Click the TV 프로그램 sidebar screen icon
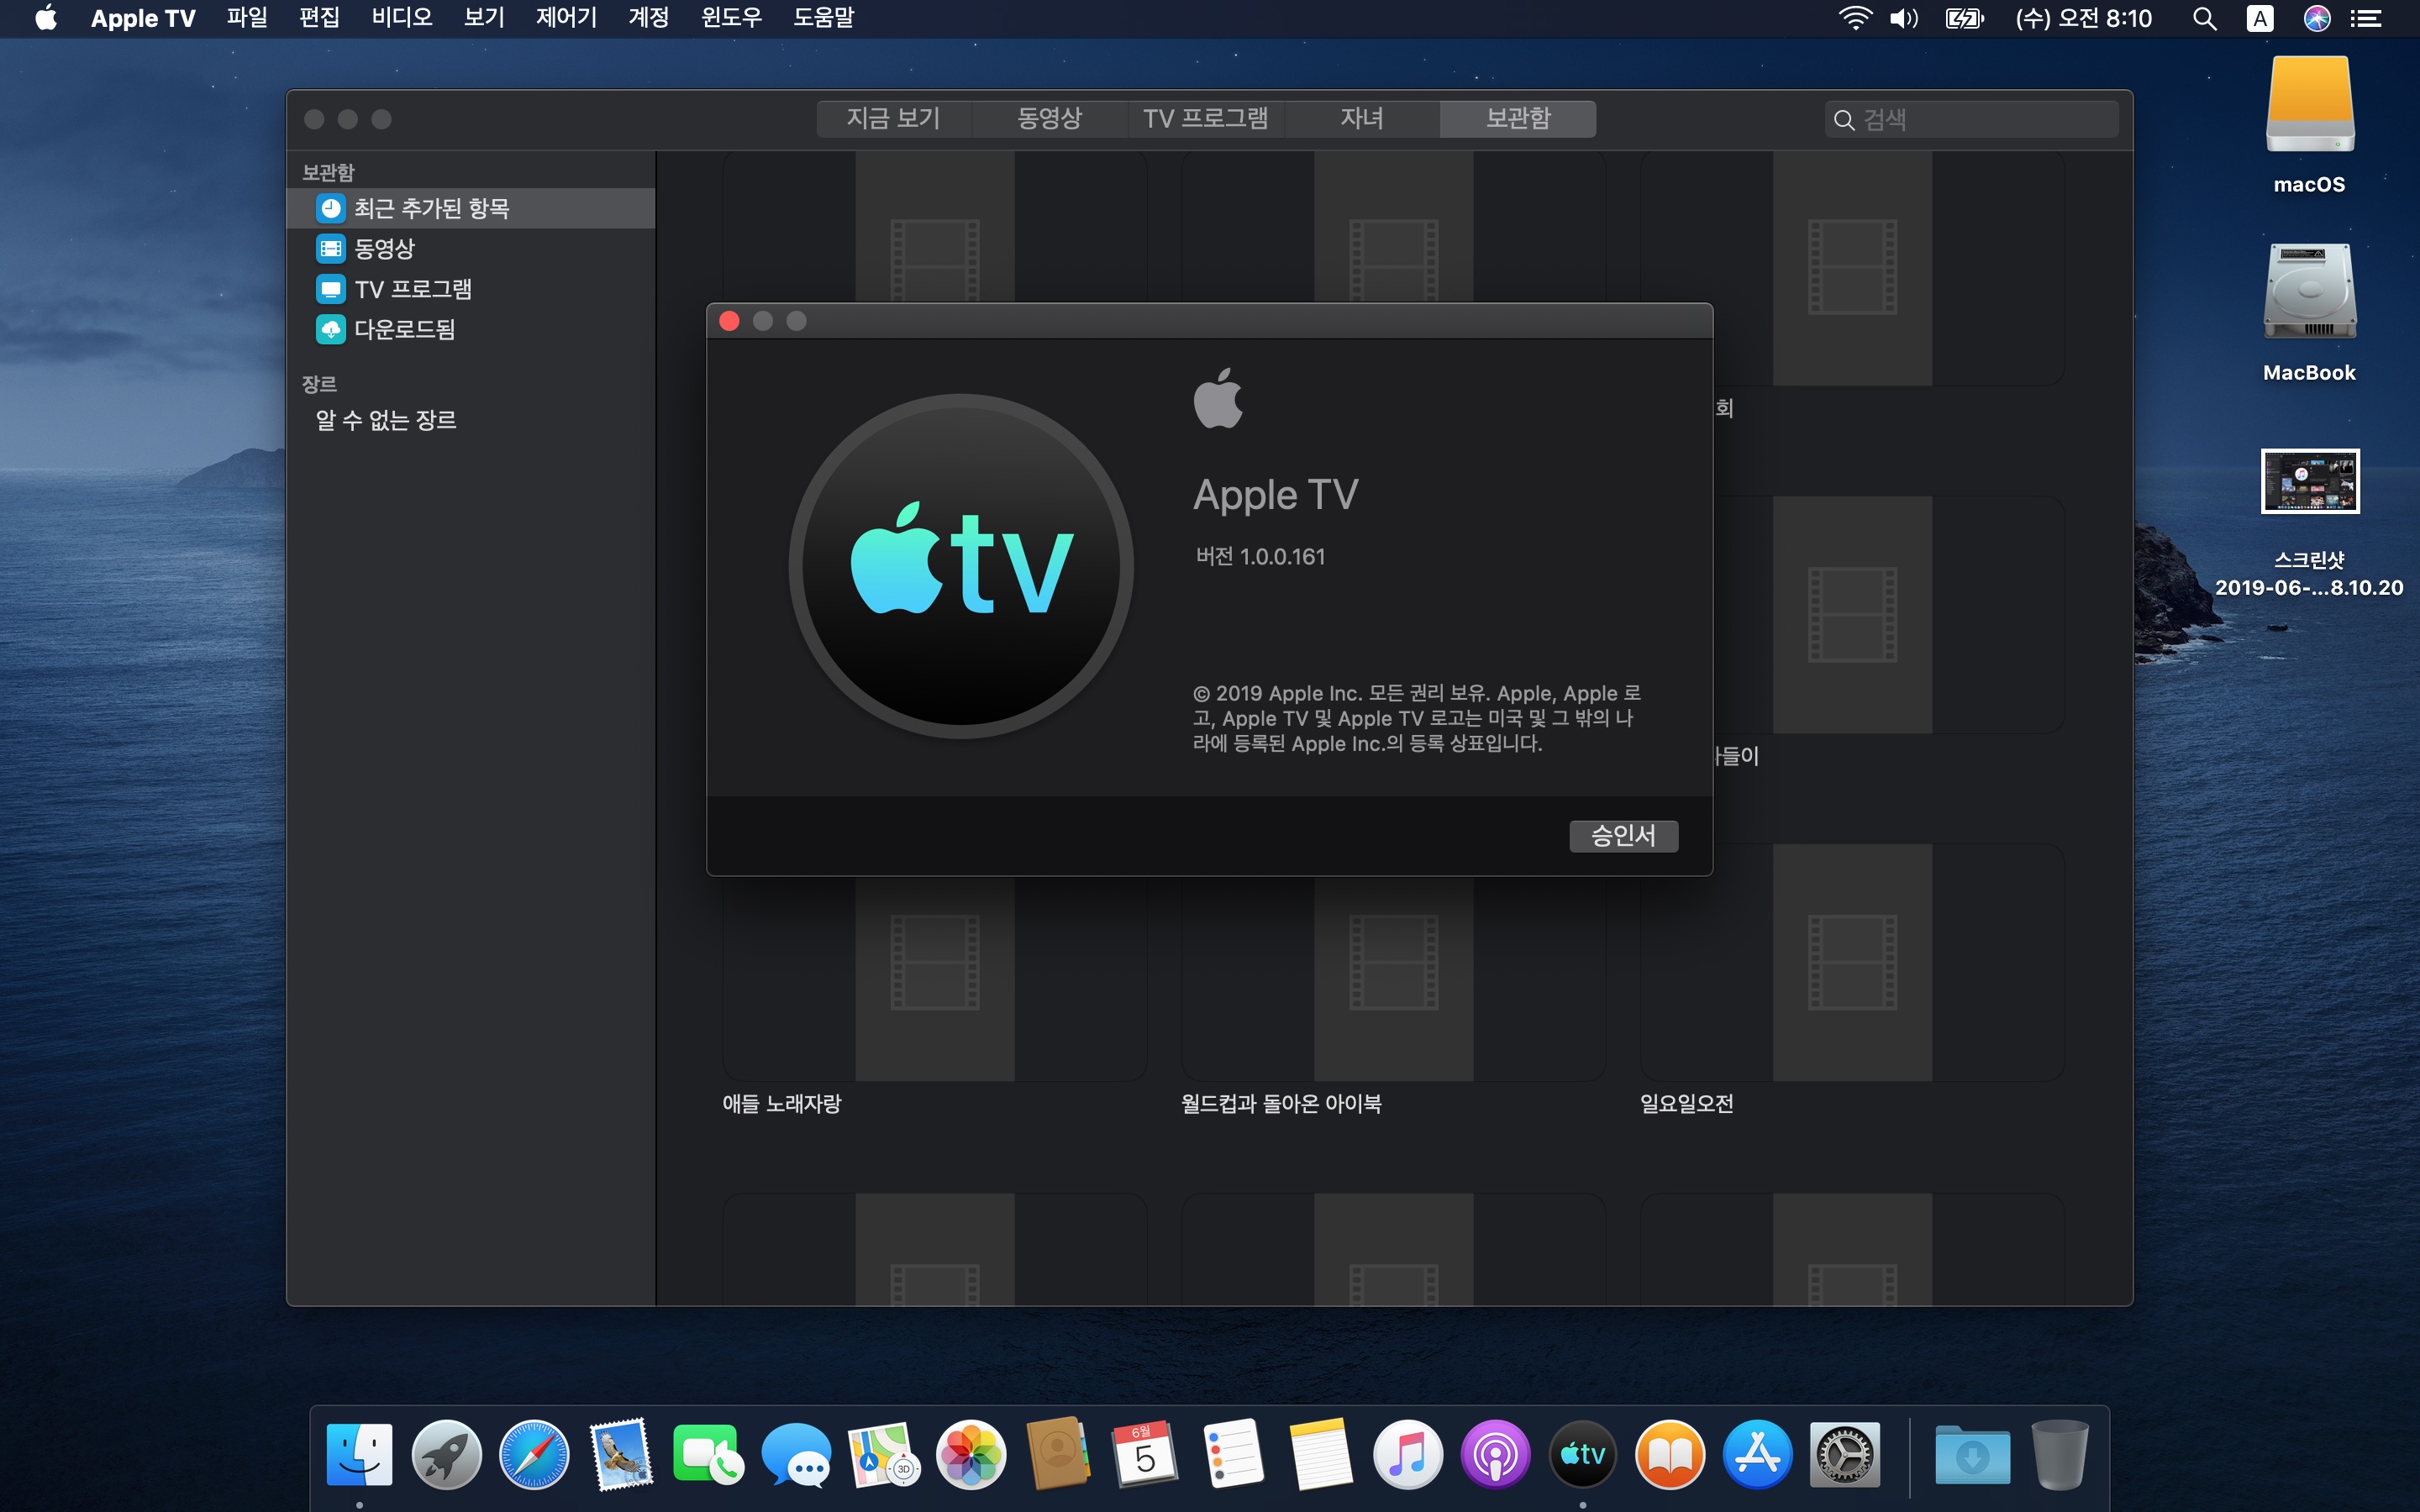The height and width of the screenshot is (1512, 2420). click(x=331, y=289)
